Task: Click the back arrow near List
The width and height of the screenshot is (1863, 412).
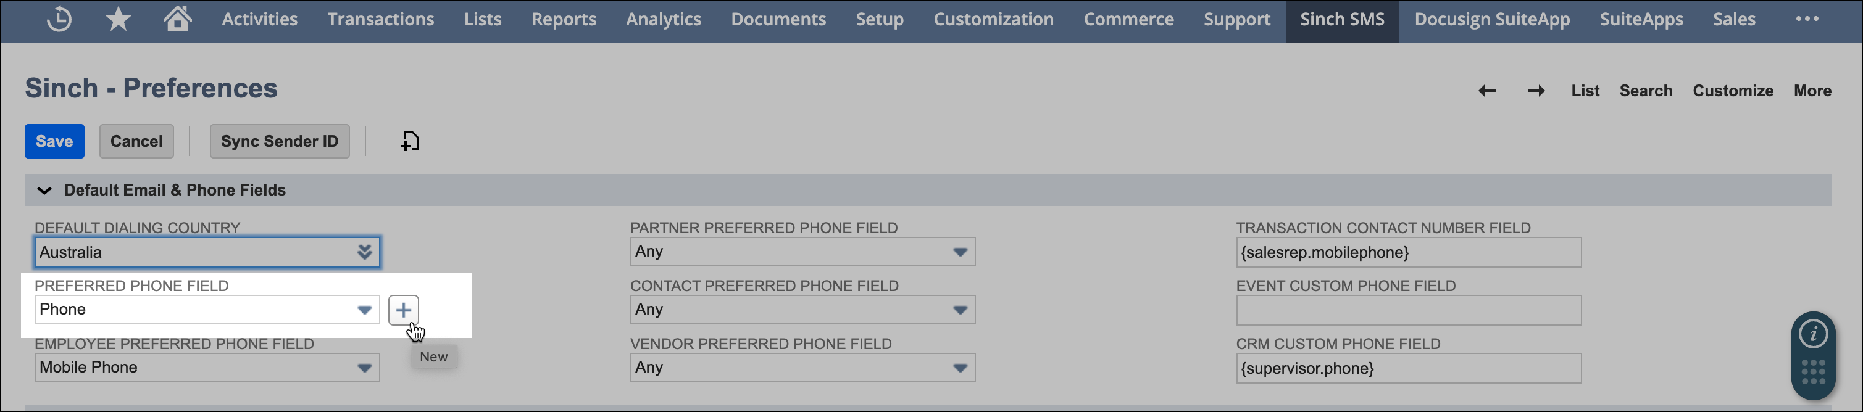Action: (x=1487, y=91)
